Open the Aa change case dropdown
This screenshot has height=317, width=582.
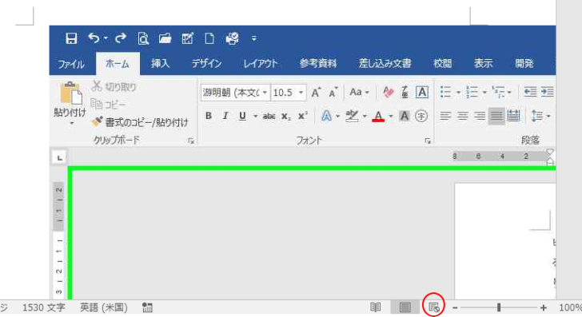tap(359, 92)
